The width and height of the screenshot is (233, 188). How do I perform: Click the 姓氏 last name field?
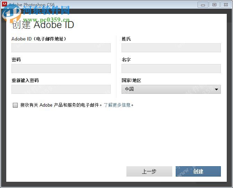[x=171, y=48]
